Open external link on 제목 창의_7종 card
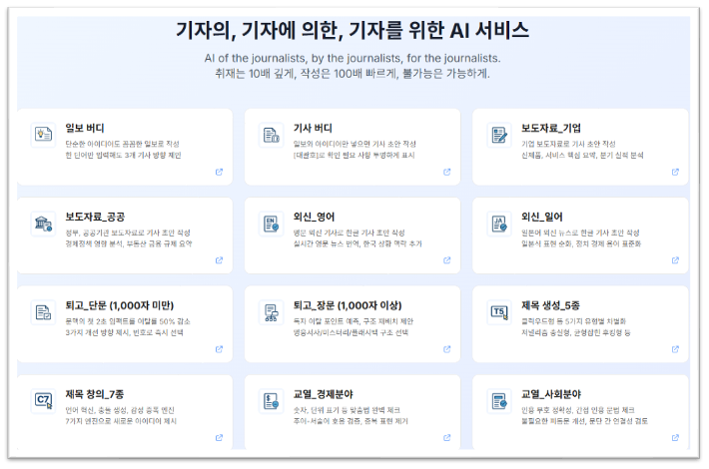This screenshot has height=469, width=709. [x=220, y=438]
